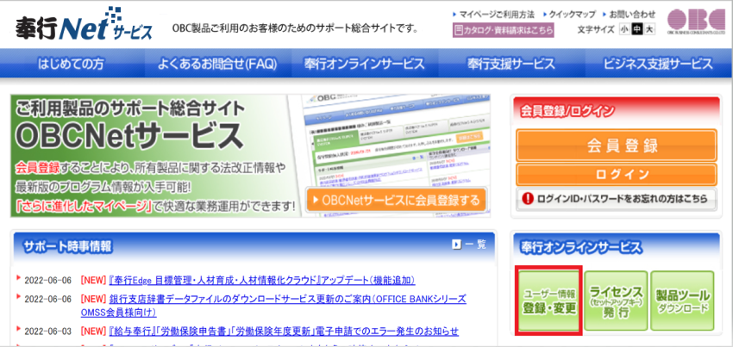The width and height of the screenshot is (733, 347).
Task: Click 「さらに進化したマイページ」 banner text
Action: tap(85, 204)
